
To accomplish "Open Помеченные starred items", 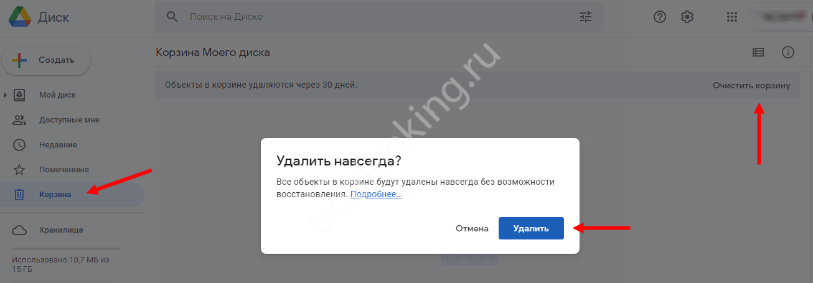I will pos(64,170).
